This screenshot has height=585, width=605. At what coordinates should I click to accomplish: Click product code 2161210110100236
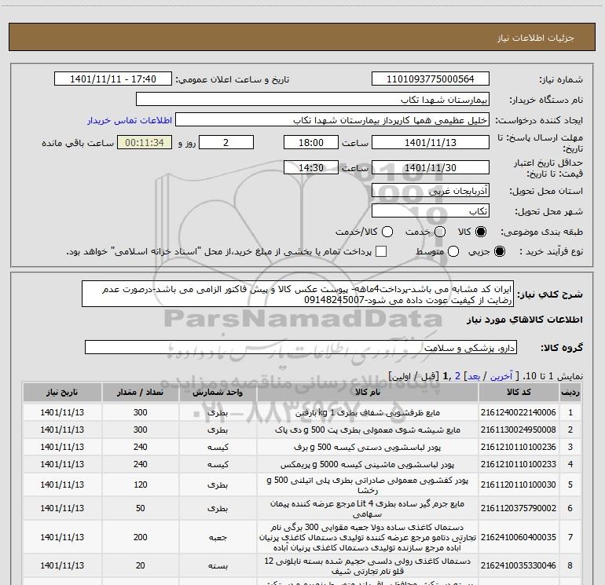click(519, 447)
